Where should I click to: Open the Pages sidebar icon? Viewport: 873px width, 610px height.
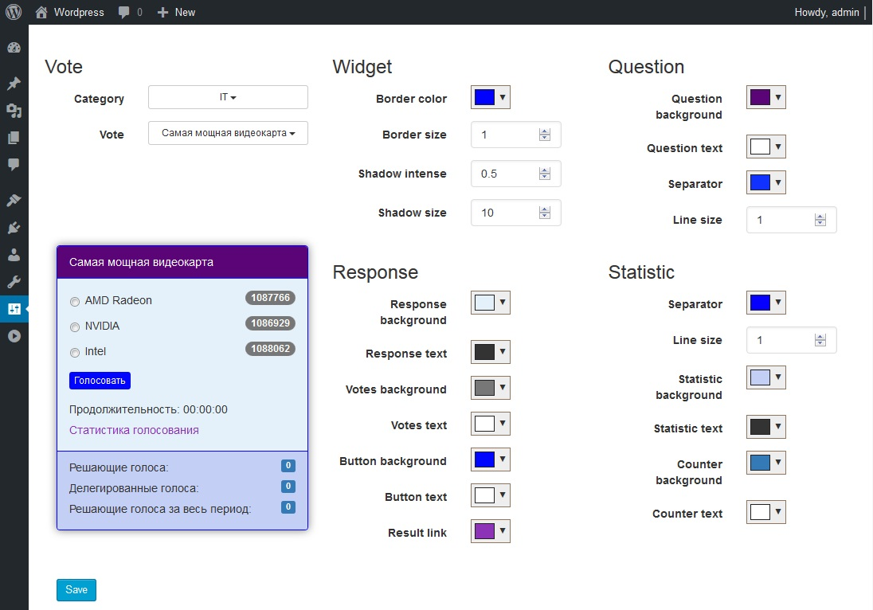click(14, 138)
